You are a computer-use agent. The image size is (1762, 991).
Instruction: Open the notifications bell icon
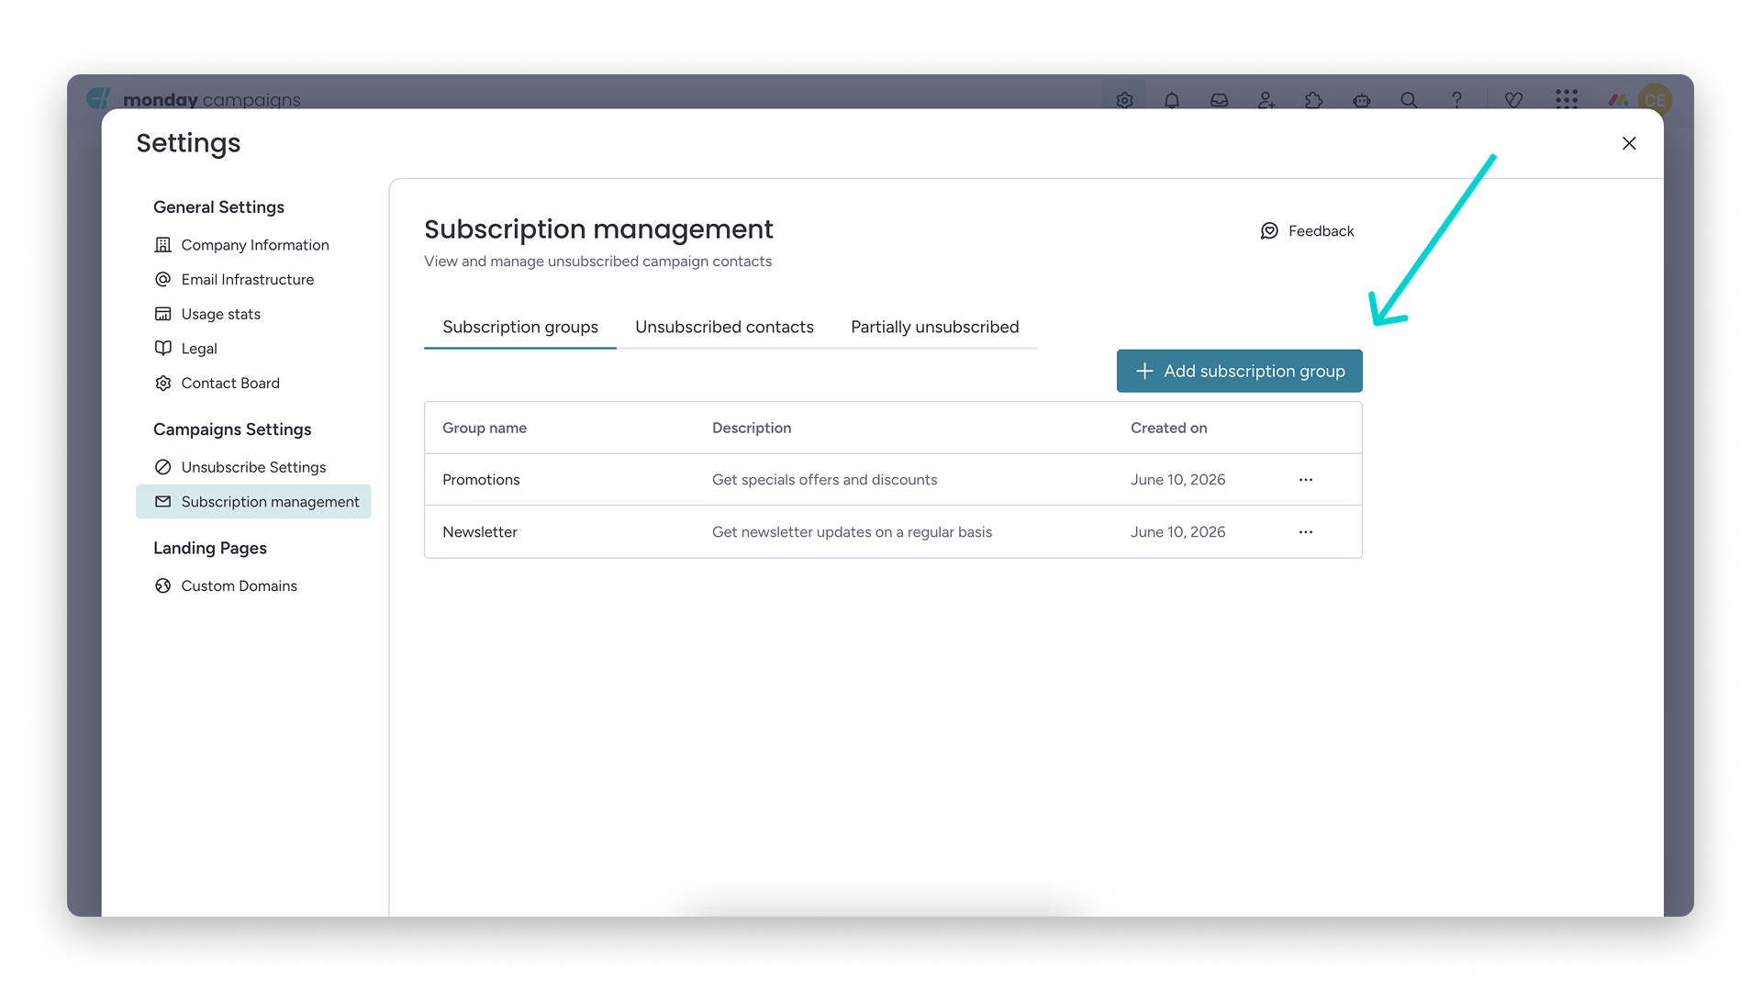(x=1172, y=100)
